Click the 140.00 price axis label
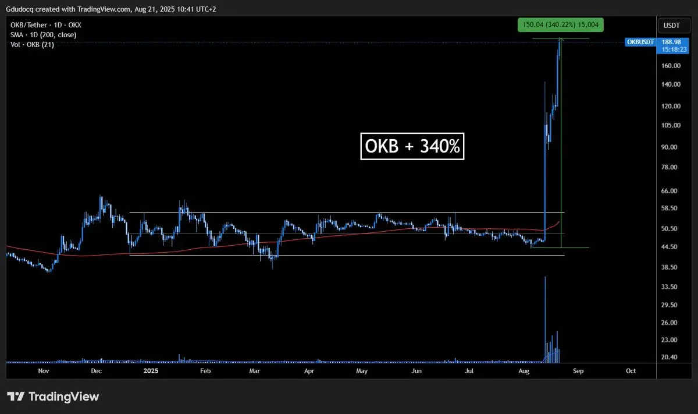Viewport: 698px width, 414px height. (x=671, y=84)
